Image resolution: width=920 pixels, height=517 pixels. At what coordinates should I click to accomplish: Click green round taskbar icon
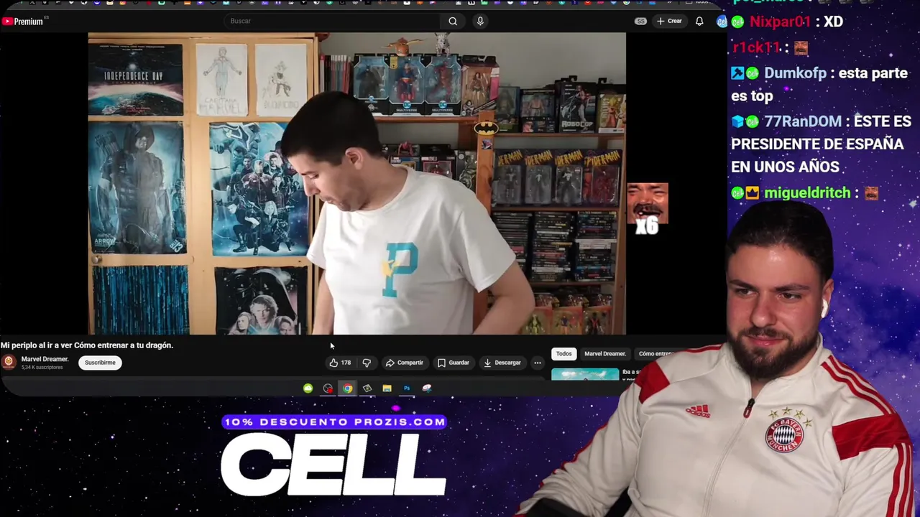[308, 388]
